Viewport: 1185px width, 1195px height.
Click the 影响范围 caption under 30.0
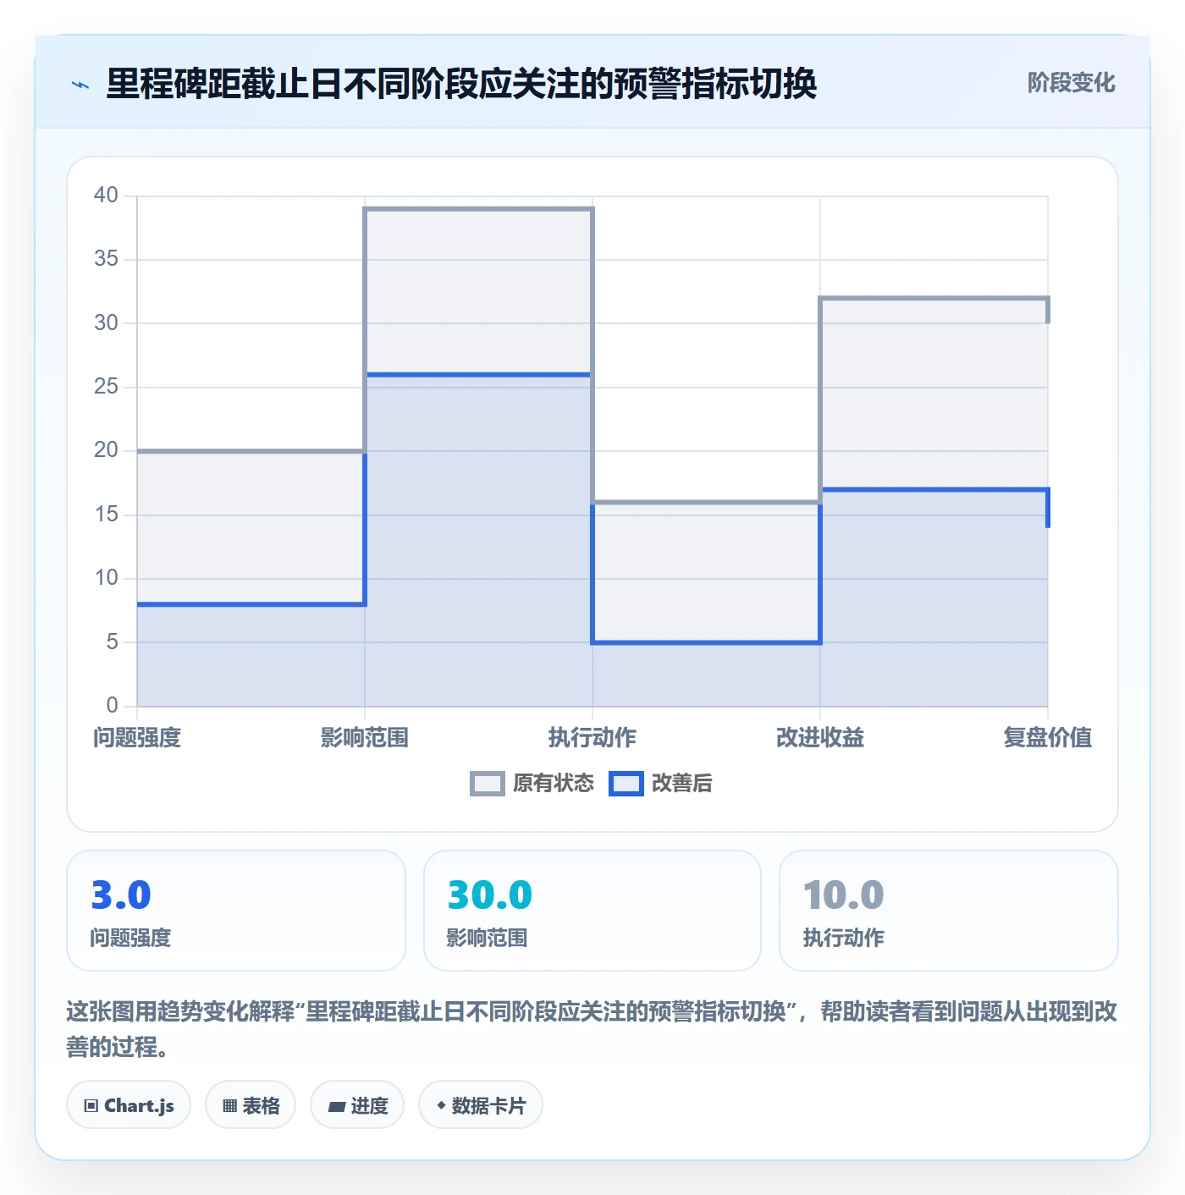[488, 938]
